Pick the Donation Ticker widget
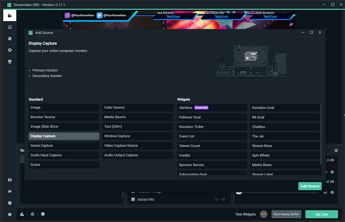 212,127
